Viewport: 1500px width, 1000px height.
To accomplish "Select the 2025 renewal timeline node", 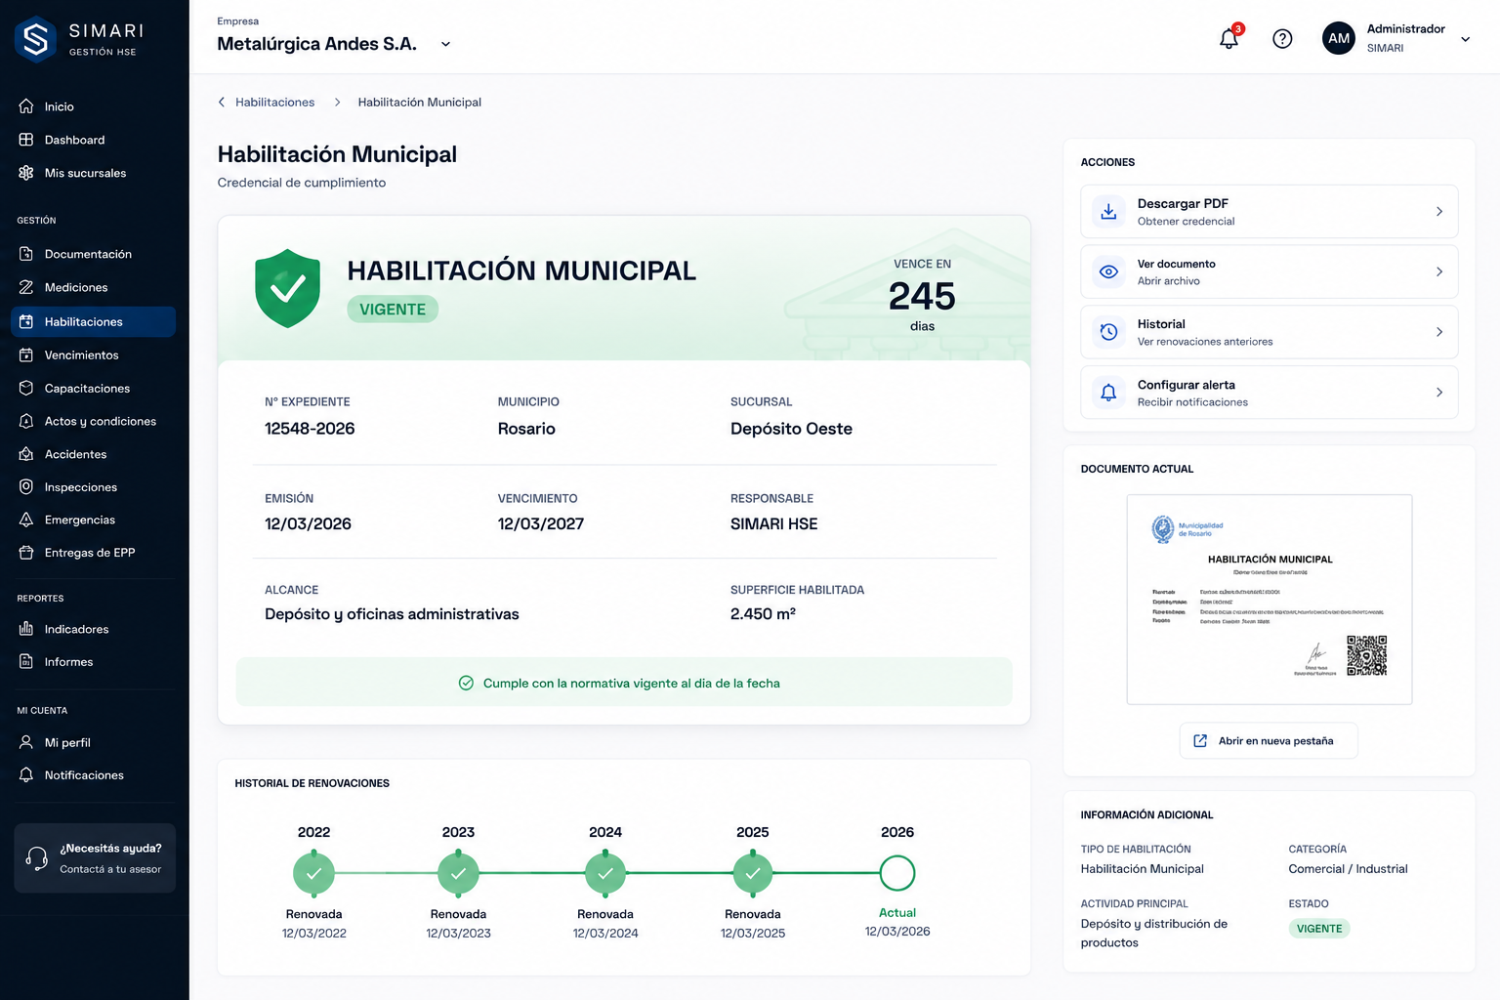I will (753, 873).
